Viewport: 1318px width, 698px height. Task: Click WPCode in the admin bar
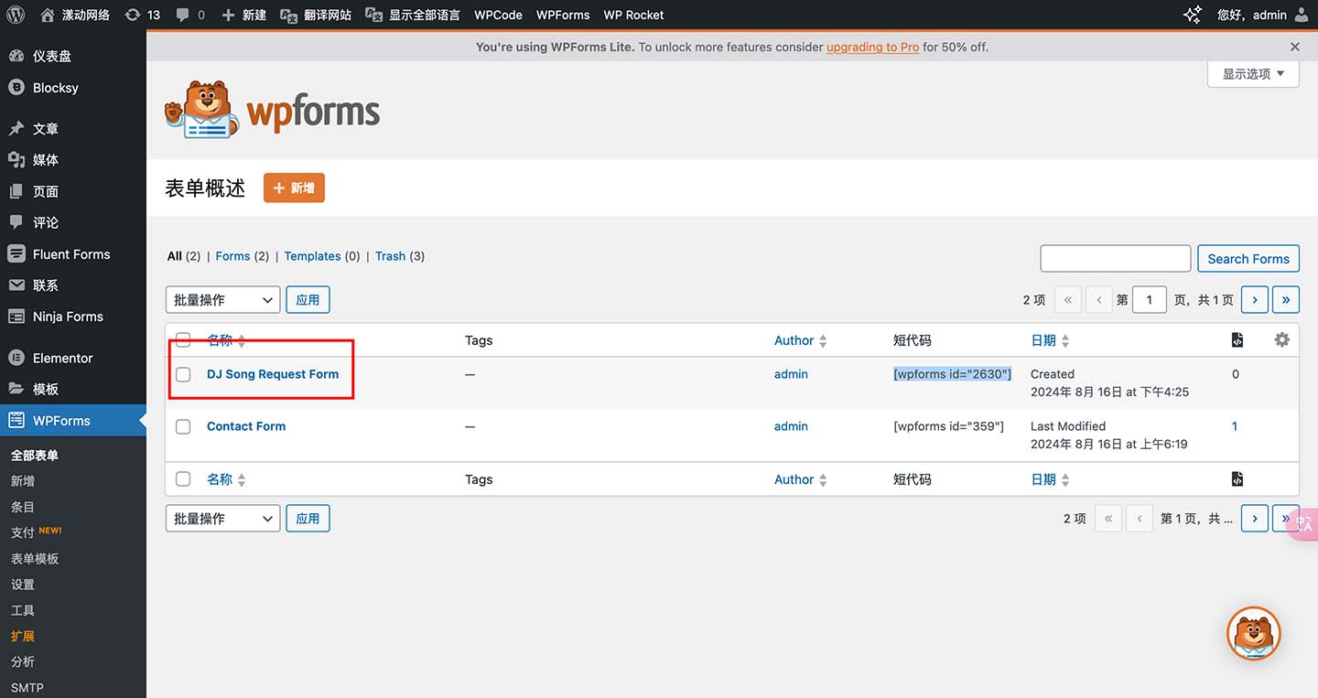click(x=498, y=15)
